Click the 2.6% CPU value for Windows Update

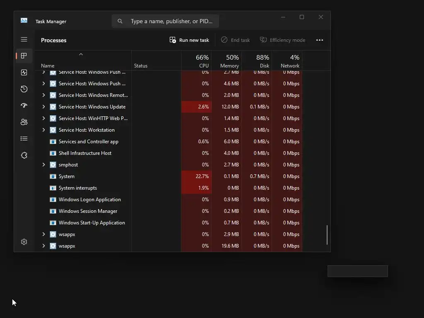pyautogui.click(x=203, y=107)
